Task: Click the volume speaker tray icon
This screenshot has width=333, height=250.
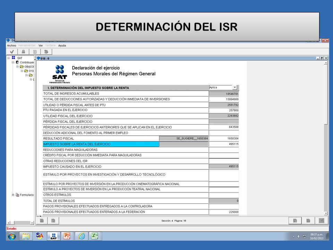Action: (x=299, y=236)
